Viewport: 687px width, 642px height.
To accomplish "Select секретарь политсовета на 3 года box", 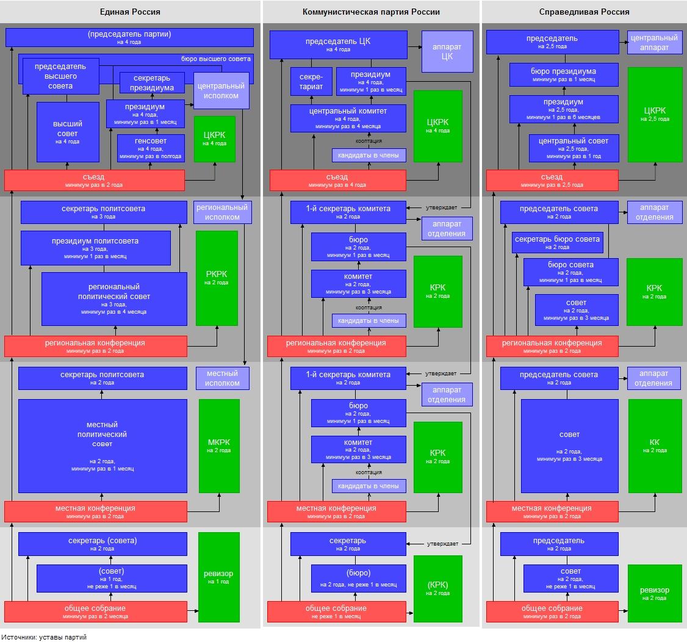I will pyautogui.click(x=104, y=212).
